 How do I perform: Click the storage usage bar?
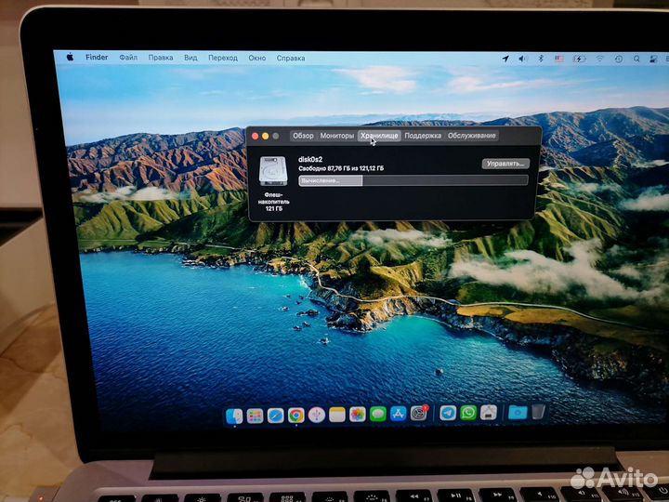pyautogui.click(x=413, y=180)
